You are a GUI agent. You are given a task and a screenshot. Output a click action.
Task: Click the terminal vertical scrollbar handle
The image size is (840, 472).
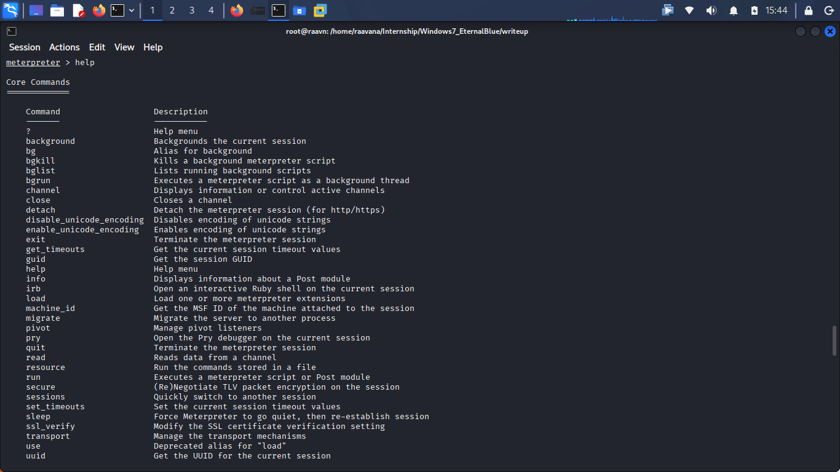(x=834, y=340)
